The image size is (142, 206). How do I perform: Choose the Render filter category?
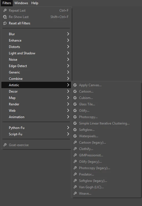[36, 104]
